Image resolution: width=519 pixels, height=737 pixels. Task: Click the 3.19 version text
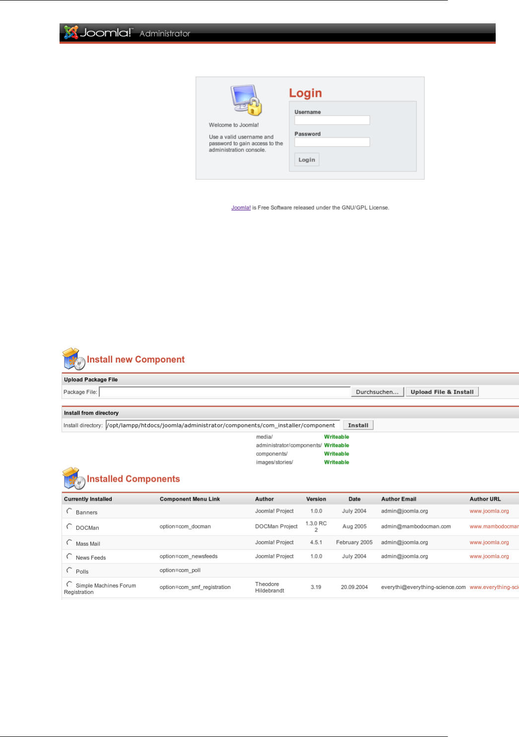tap(316, 587)
